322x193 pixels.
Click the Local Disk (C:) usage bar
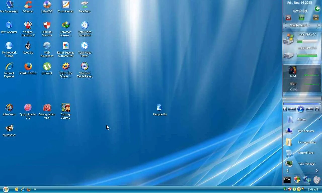pos(307,41)
